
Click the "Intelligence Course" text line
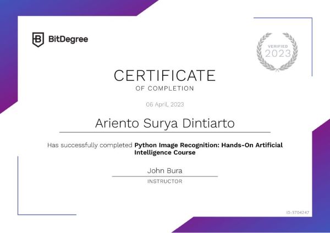click(x=164, y=153)
